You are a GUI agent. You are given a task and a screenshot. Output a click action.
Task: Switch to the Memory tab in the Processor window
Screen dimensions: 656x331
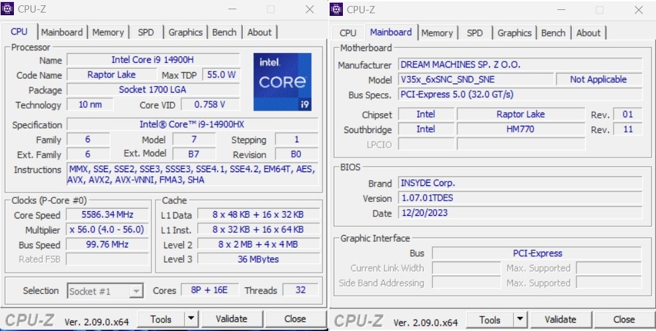(108, 32)
